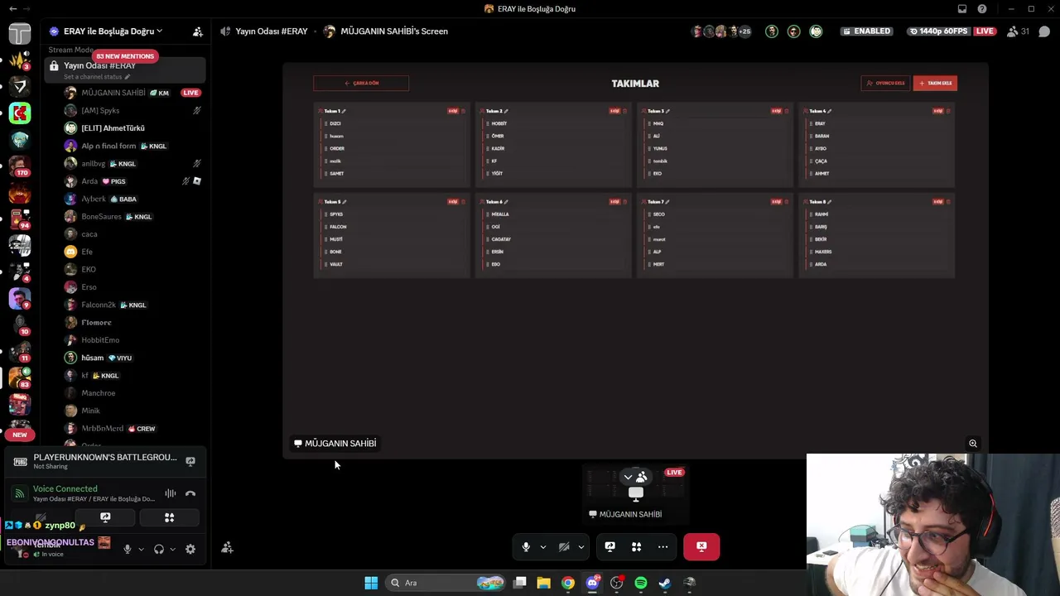The width and height of the screenshot is (1060, 596).
Task: Open input device options in user panel
Action: pos(141,549)
